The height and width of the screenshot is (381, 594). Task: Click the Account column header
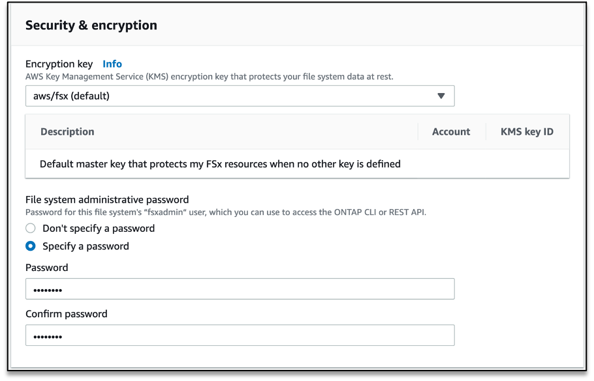(451, 132)
